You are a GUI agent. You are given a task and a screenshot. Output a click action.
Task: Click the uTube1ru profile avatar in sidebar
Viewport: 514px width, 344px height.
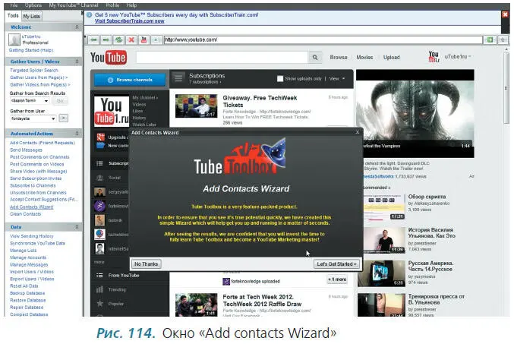pos(14,40)
